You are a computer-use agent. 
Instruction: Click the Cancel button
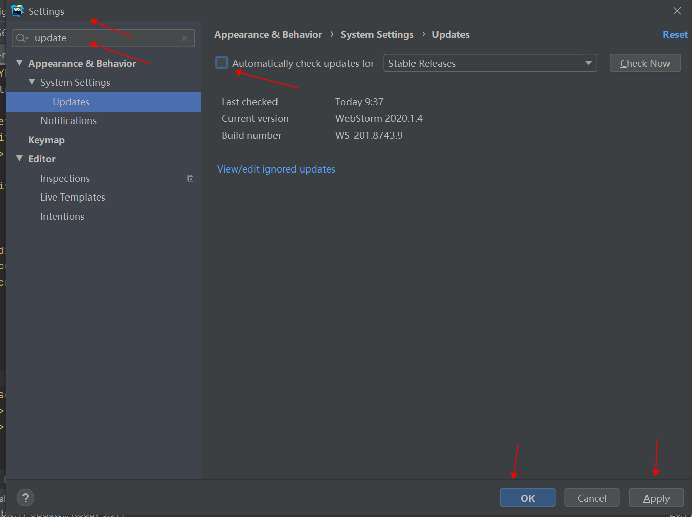pyautogui.click(x=592, y=498)
